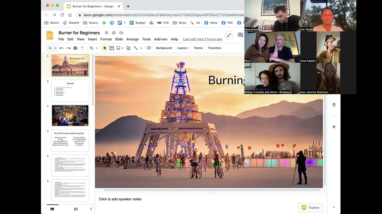The height and width of the screenshot is (214, 382).
Task: Open the new slide layout dropdown arrow
Action: (55, 48)
